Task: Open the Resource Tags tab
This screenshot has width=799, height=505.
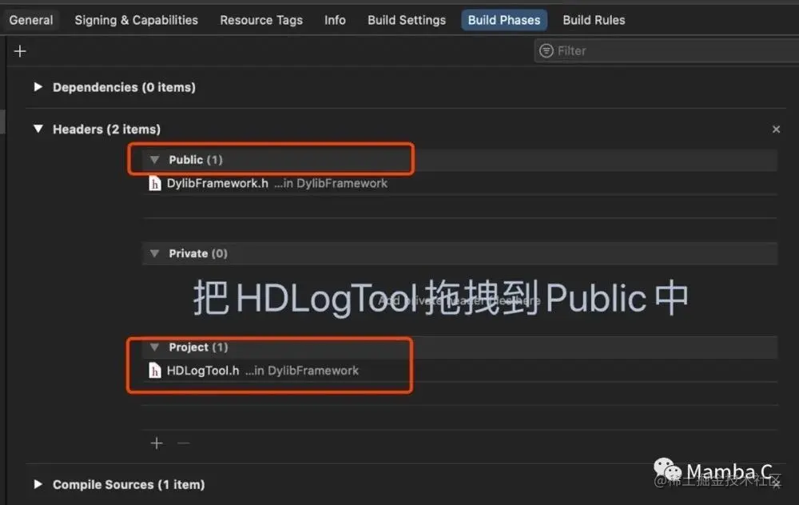Action: 261,21
